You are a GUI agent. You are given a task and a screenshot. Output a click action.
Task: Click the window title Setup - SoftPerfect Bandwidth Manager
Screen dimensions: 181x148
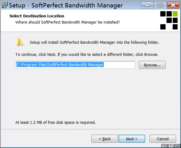(x=66, y=5)
